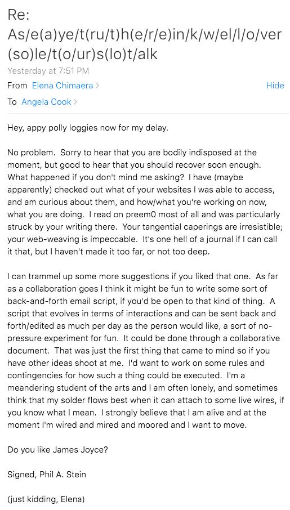The image size is (290, 510).
Task: Open recipient Angela Cook's contact details
Action: coord(46,102)
